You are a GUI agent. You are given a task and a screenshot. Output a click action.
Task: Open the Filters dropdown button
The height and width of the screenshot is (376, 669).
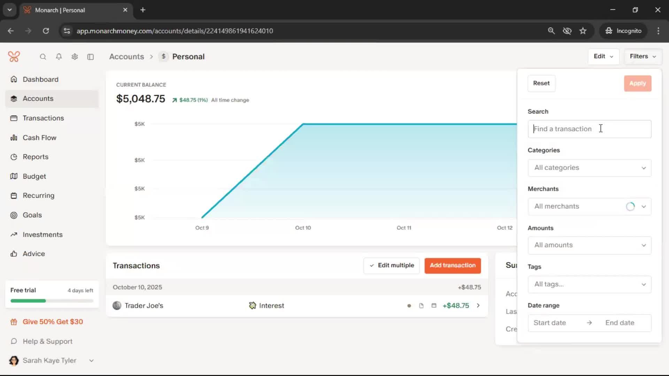(643, 56)
